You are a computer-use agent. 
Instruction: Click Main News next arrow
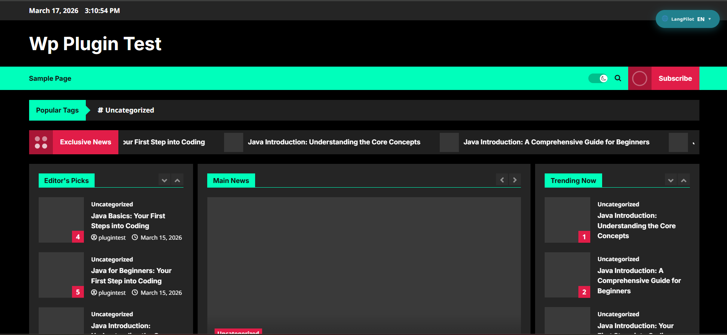[515, 180]
